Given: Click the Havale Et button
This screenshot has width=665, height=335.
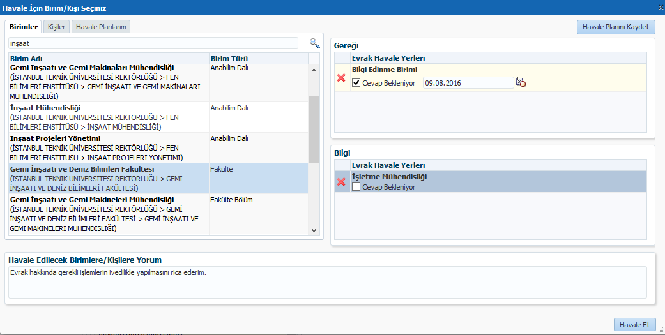Looking at the screenshot, I should click(634, 325).
